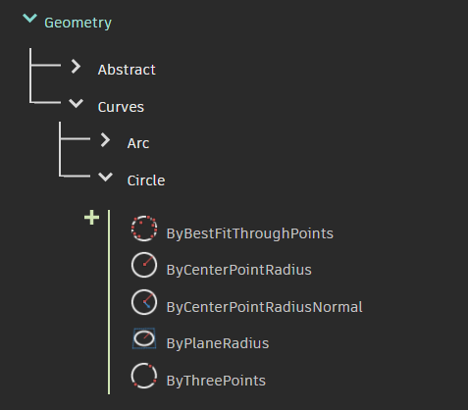Click the green plus create icon
Image resolution: width=468 pixels, height=410 pixels.
(x=91, y=218)
